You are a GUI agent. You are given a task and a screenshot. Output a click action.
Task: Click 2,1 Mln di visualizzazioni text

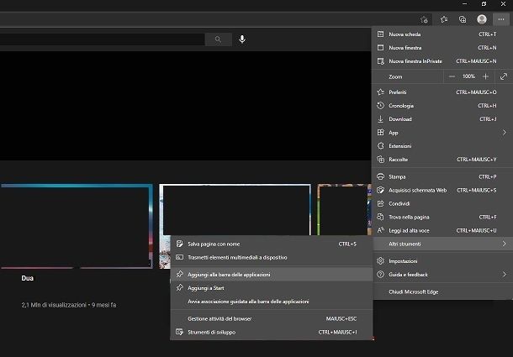click(54, 305)
